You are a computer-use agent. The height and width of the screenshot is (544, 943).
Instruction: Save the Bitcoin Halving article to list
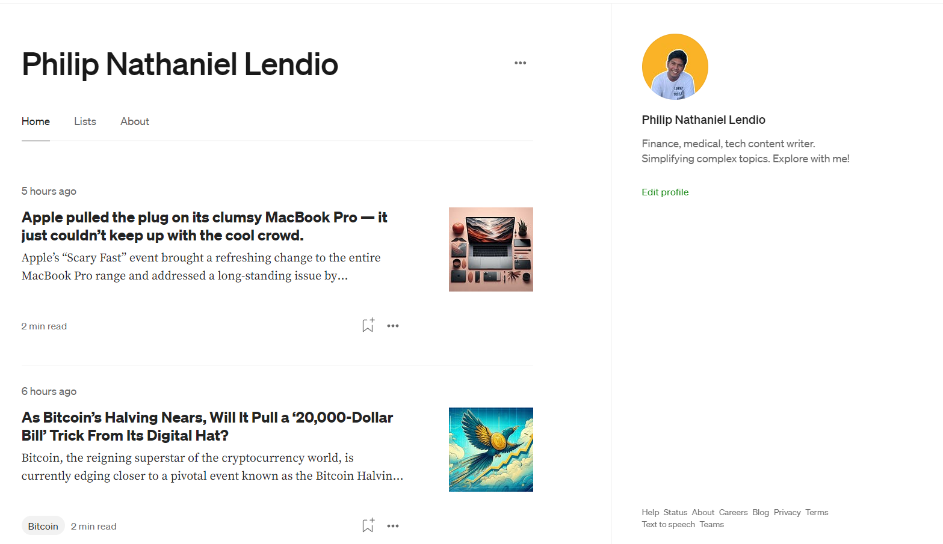(368, 525)
